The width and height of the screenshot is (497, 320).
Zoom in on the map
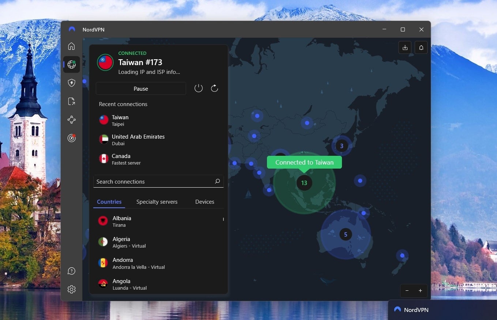pos(420,291)
